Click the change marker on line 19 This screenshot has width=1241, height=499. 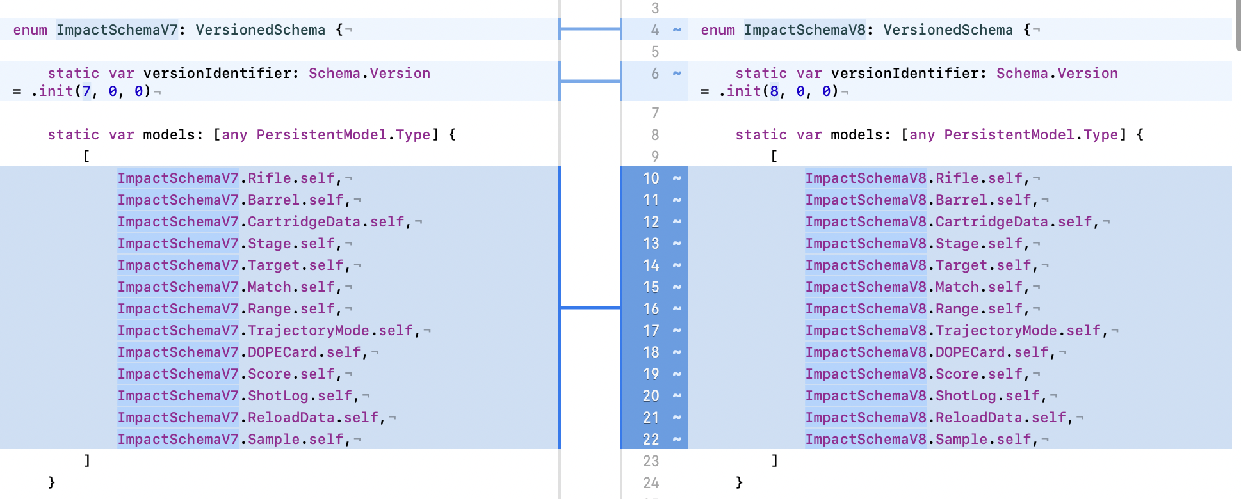[677, 374]
